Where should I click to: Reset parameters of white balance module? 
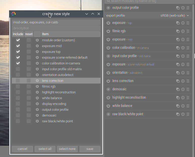coord(183,106)
